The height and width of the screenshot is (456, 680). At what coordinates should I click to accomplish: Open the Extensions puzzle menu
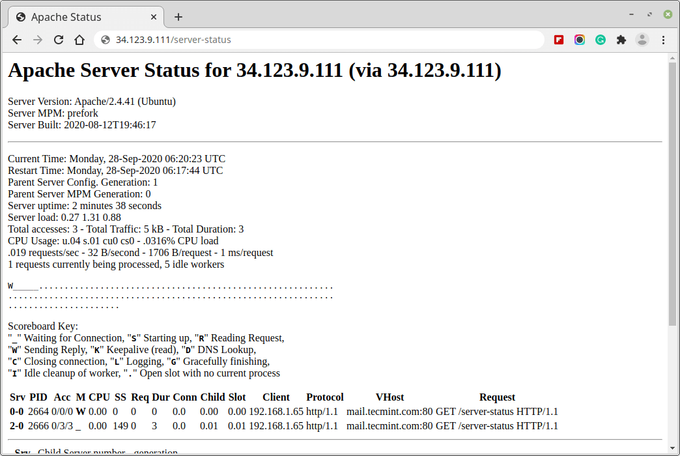click(x=621, y=40)
